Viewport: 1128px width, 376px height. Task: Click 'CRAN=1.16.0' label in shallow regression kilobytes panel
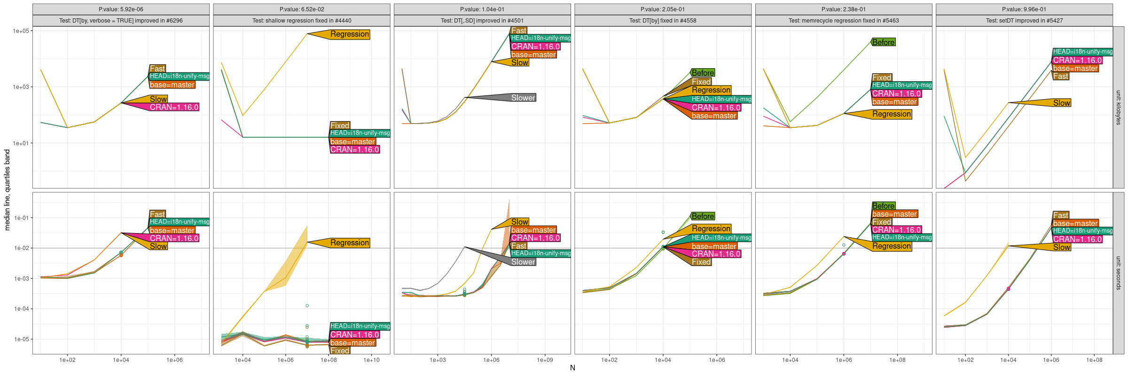(x=355, y=149)
